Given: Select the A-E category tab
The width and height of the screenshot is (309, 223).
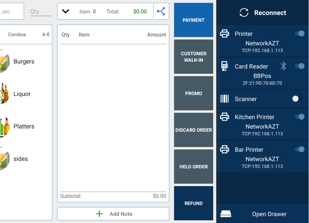Looking at the screenshot, I should pyautogui.click(x=46, y=35).
